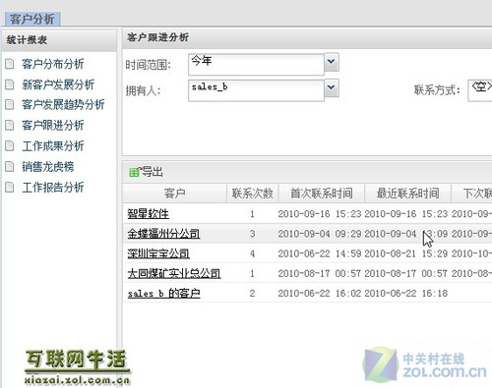Image resolution: width=492 pixels, height=388 pixels.
Task: Click the 导出 export button
Action: (147, 172)
